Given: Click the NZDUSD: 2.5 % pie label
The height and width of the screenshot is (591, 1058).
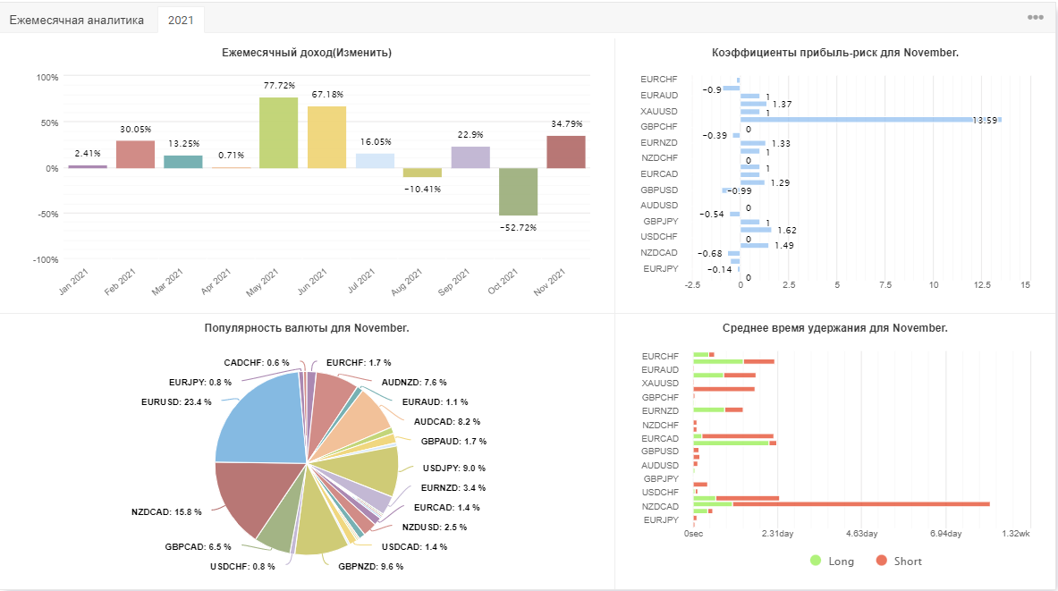Looking at the screenshot, I should (435, 527).
